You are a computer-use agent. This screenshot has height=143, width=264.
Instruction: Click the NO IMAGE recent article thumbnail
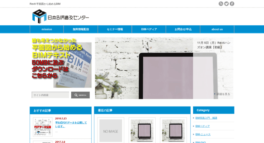coord(111,130)
